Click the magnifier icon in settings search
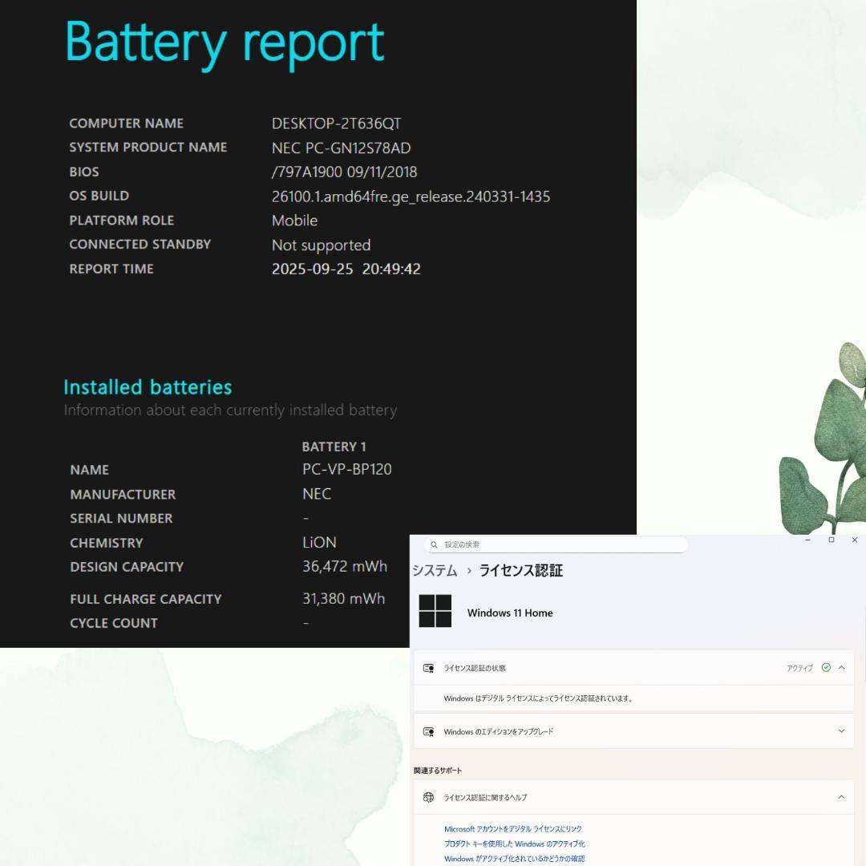 434,544
